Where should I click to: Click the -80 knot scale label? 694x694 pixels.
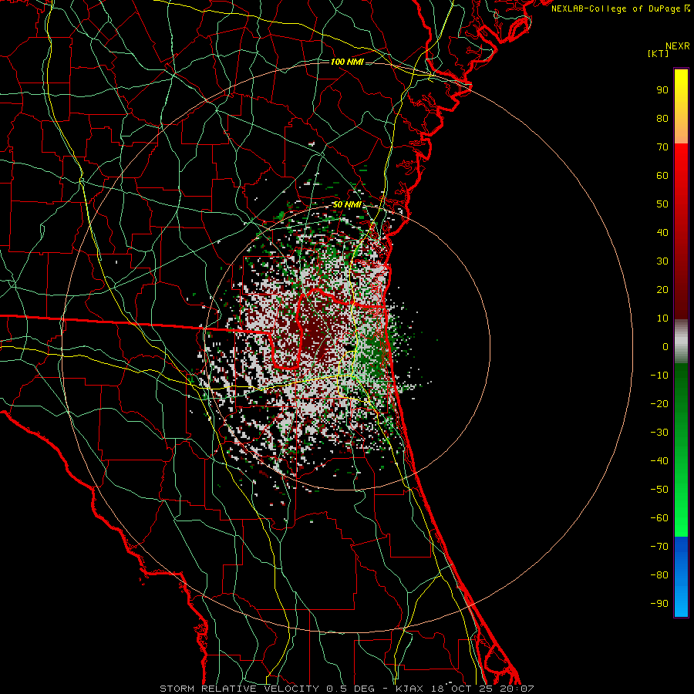pos(659,575)
